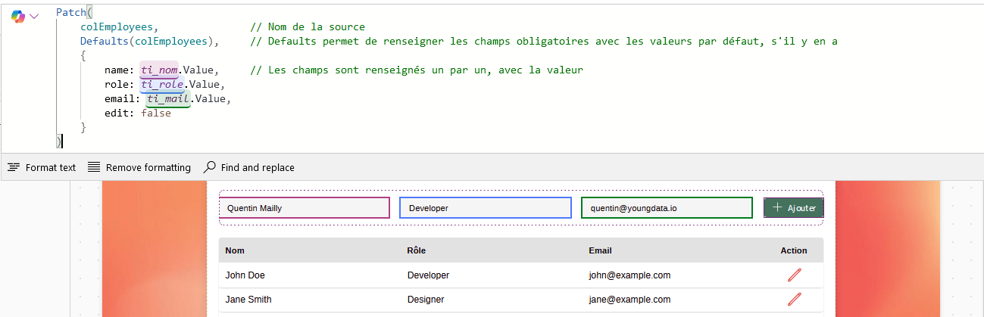Click the Ajouter button
Screen dimensions: 984x317
pos(793,207)
